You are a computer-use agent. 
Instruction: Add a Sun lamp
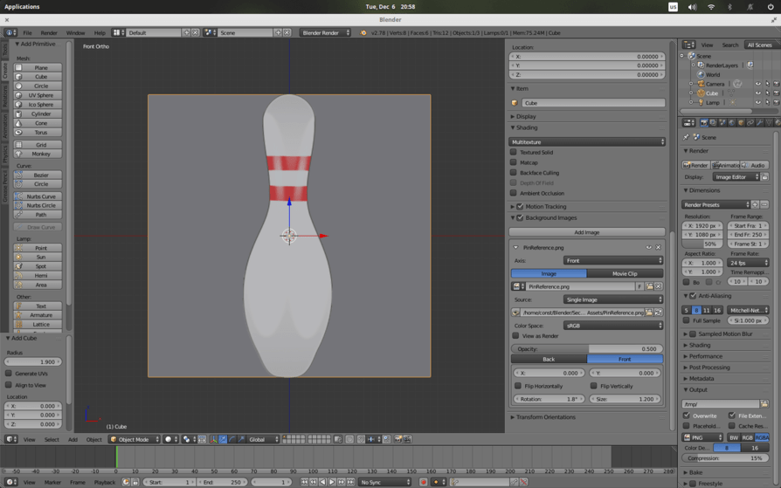pyautogui.click(x=40, y=258)
